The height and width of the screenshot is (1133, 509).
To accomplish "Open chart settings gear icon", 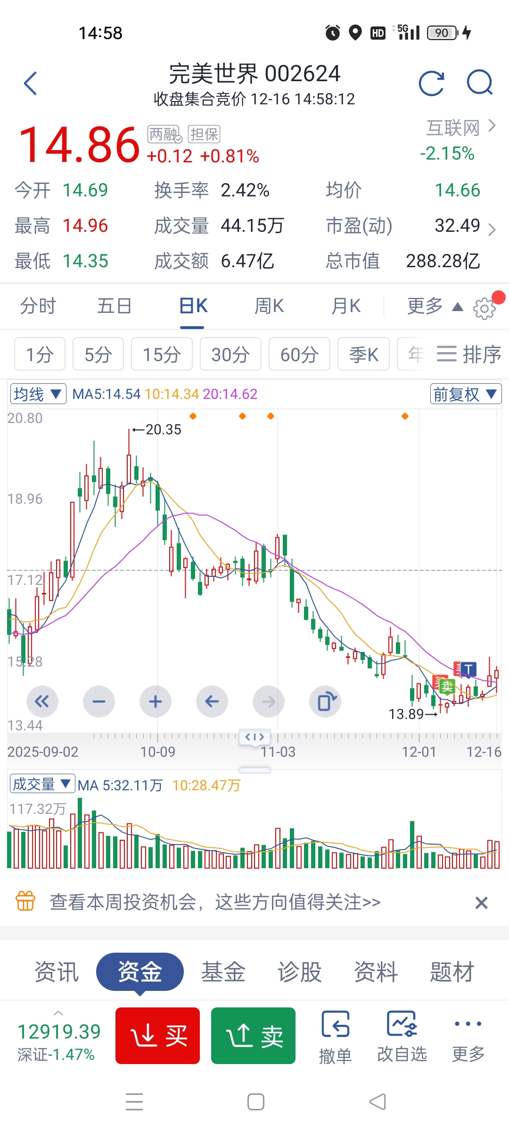I will coord(484,309).
